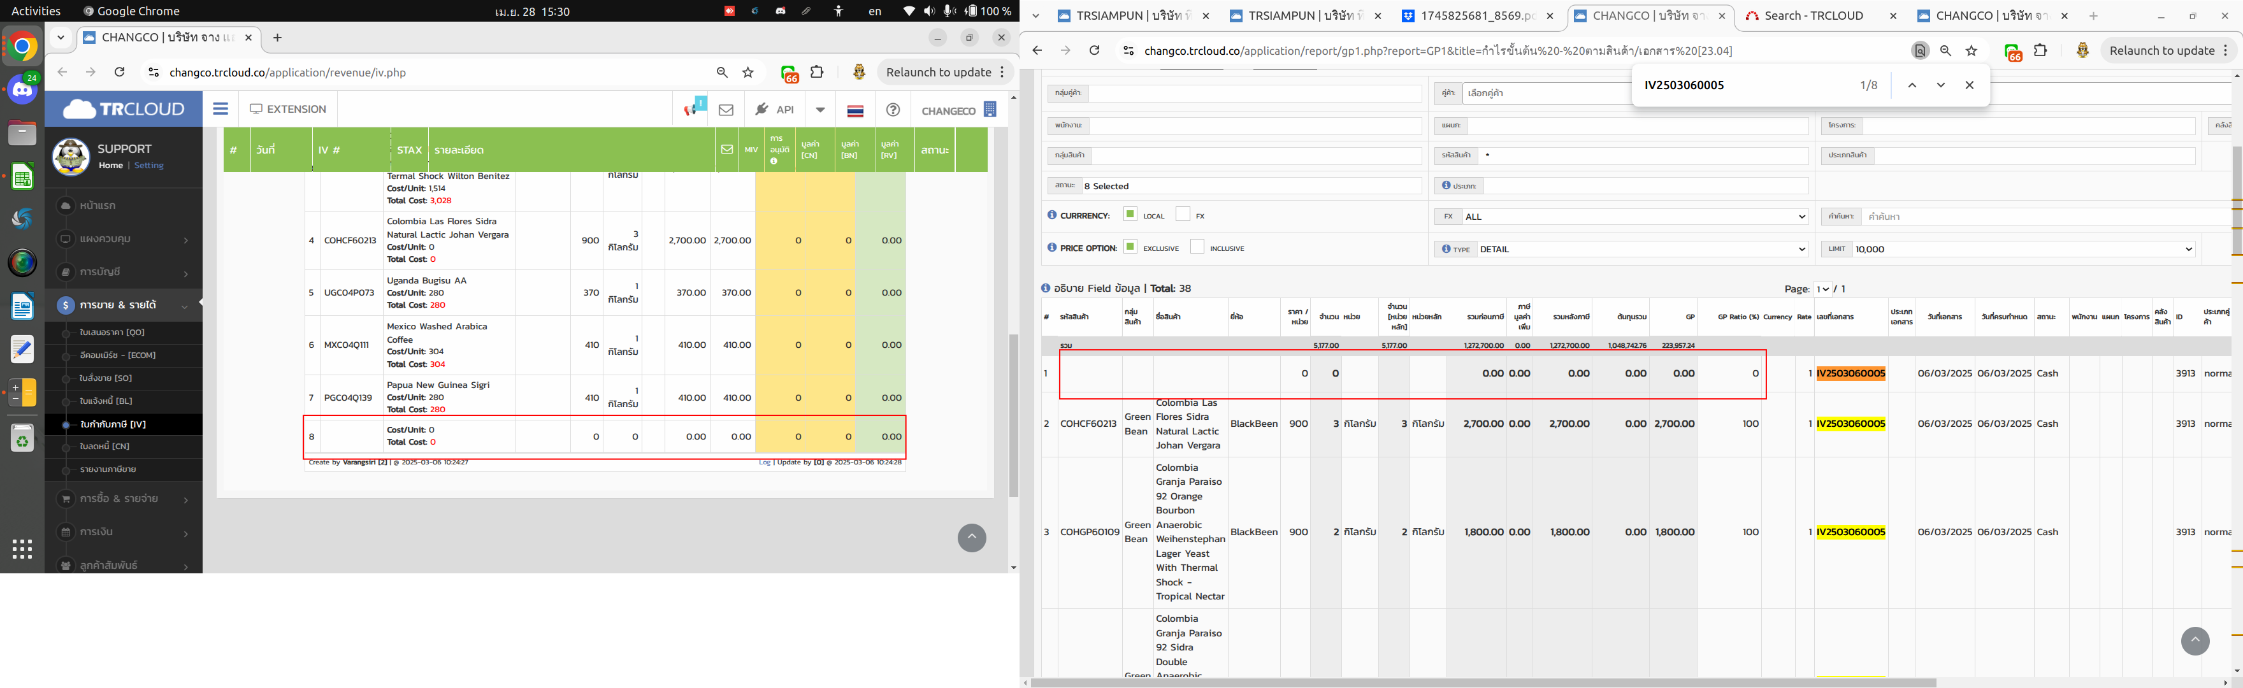Toggle the TRCLOUD hamburger menu
Viewport: 2243px width, 688px height.
[x=220, y=109]
